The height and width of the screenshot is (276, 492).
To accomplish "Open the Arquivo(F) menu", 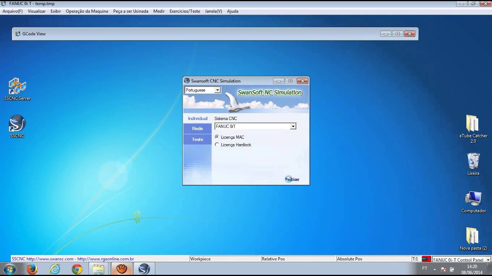I will [x=13, y=11].
